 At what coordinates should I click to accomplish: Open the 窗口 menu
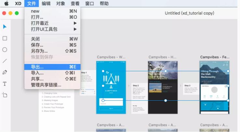[89, 3]
